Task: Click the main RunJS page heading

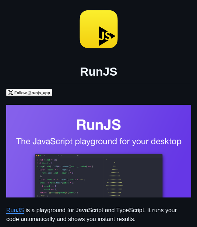Action: (99, 72)
